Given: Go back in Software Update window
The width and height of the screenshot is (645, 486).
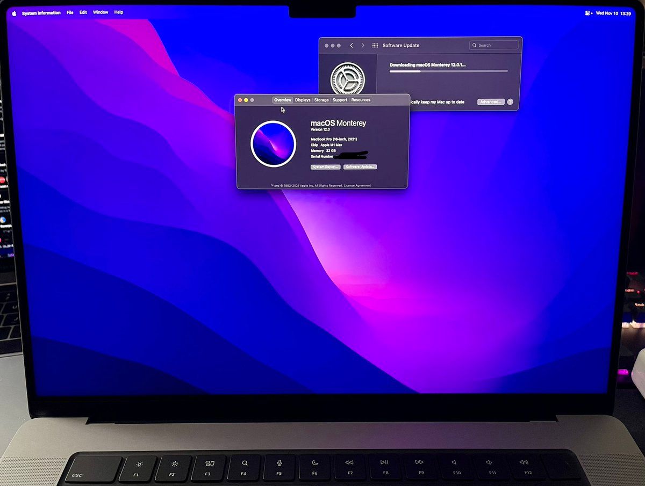Looking at the screenshot, I should 352,46.
